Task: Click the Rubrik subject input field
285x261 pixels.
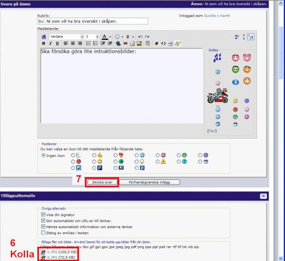Action: click(x=93, y=21)
